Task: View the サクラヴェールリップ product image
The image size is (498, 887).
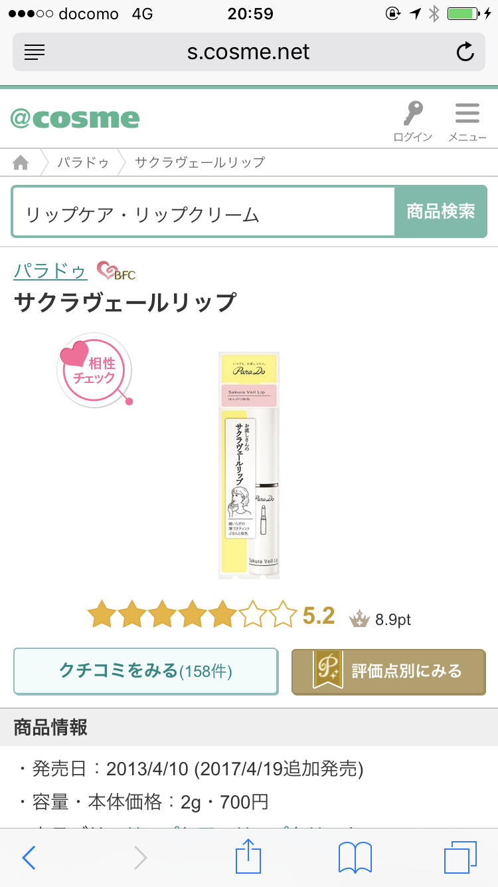Action: click(x=249, y=465)
